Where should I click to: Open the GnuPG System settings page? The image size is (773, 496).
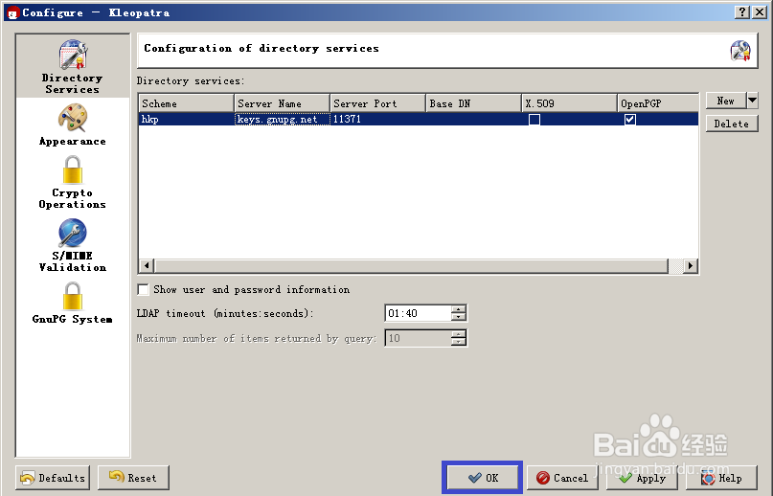(x=73, y=303)
